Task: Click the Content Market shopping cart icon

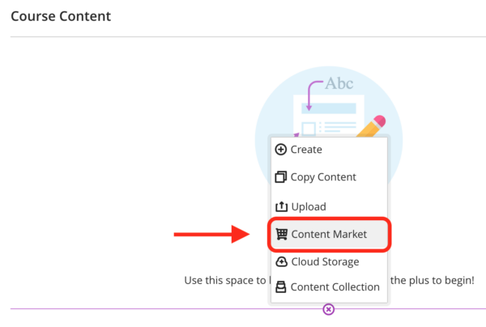Action: (282, 234)
